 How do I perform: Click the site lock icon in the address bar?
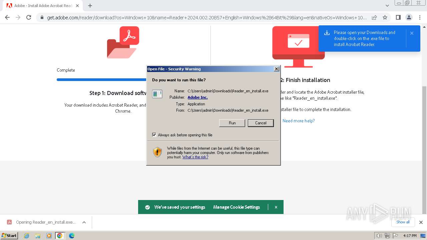point(42,18)
